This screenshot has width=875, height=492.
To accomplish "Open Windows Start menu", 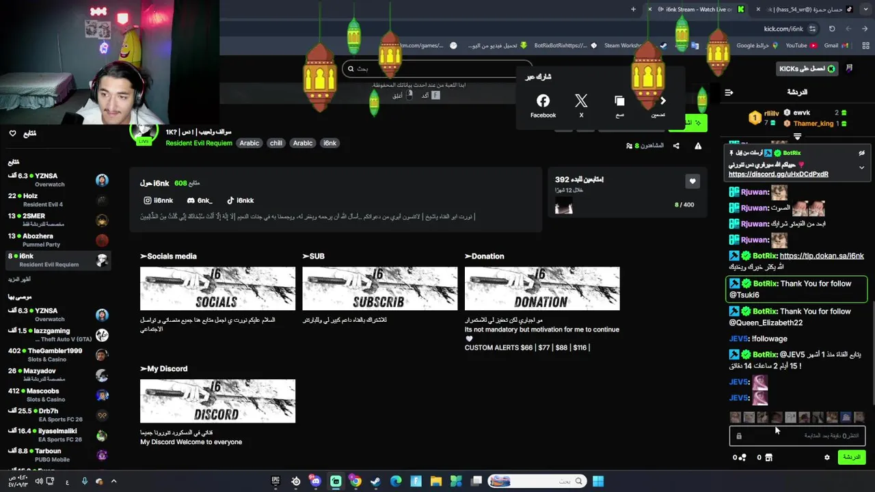I will (598, 481).
